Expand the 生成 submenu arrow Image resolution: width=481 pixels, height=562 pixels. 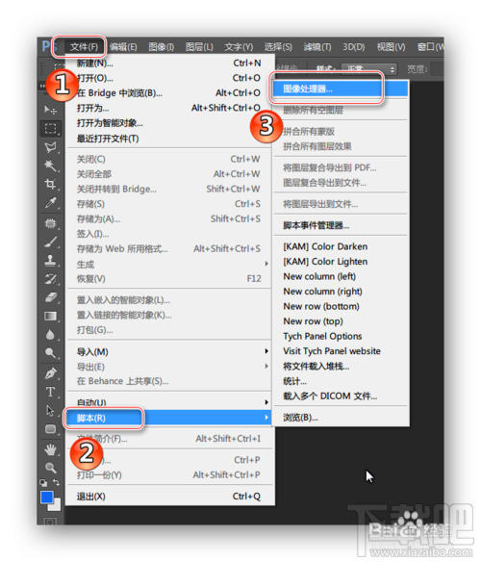(266, 264)
